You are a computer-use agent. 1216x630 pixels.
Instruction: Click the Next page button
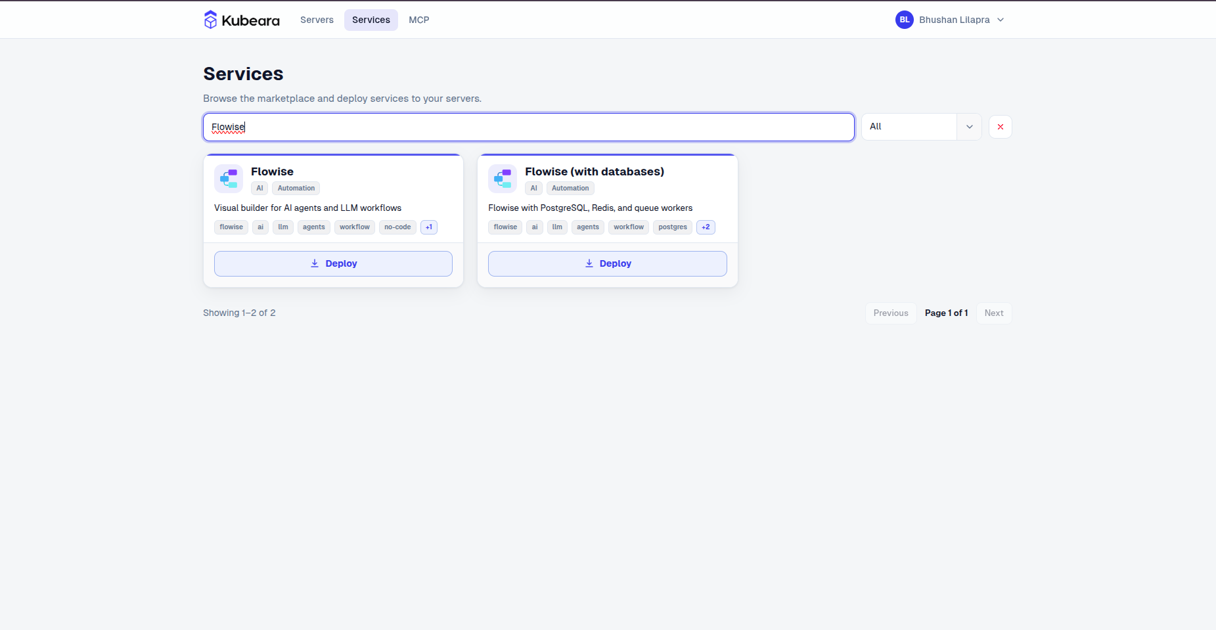point(994,313)
